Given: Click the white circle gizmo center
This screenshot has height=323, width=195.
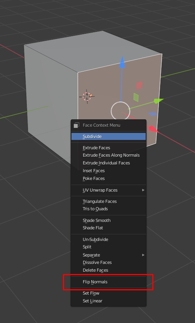Looking at the screenshot, I should tap(120, 111).
